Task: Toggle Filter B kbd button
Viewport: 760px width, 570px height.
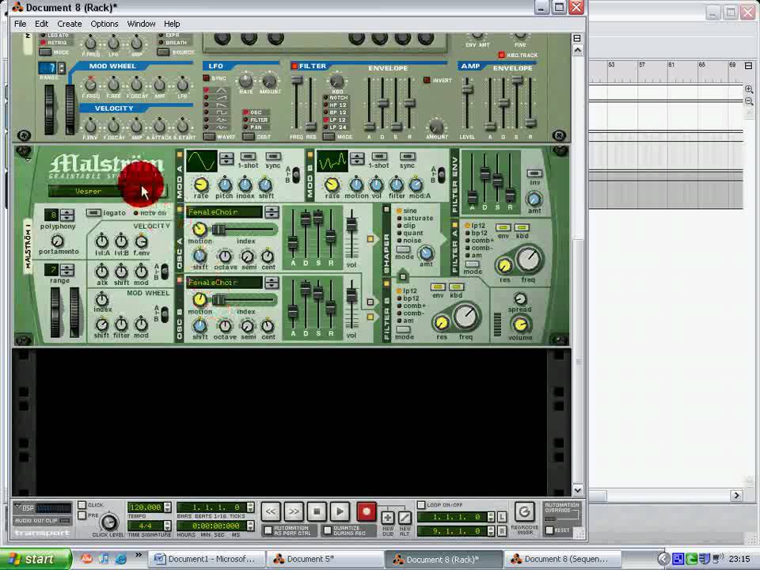Action: click(x=456, y=287)
